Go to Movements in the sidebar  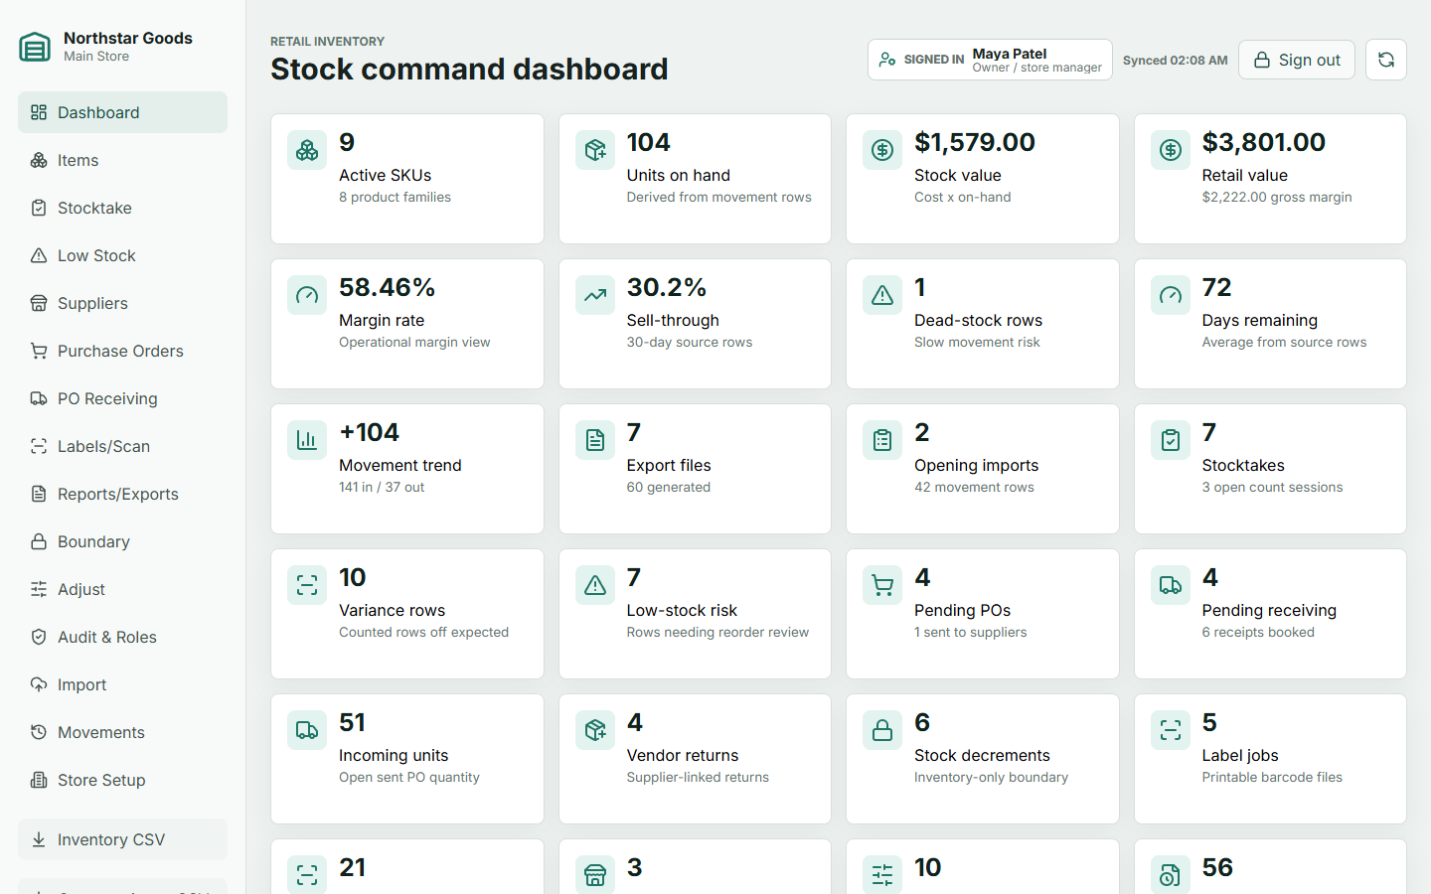(x=122, y=732)
